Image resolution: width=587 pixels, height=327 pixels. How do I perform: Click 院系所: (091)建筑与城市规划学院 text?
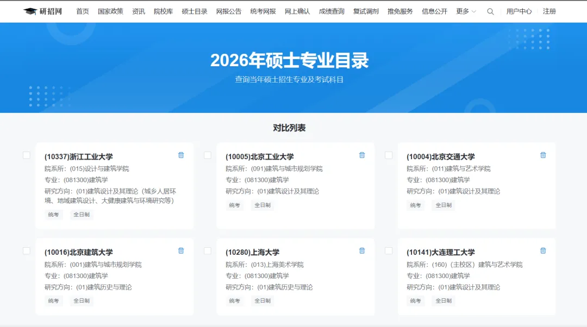point(274,169)
